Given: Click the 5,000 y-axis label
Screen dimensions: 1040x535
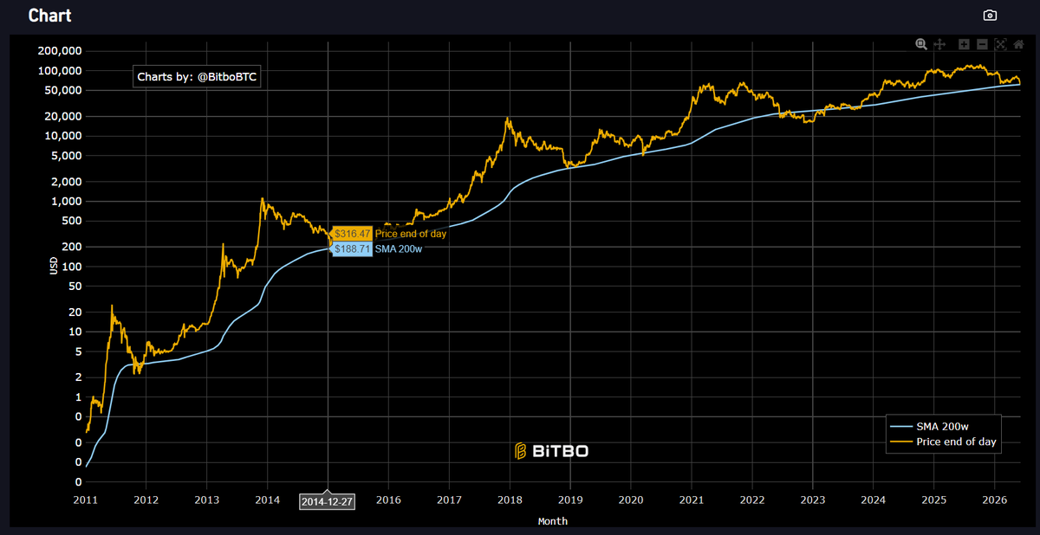Looking at the screenshot, I should (x=67, y=156).
